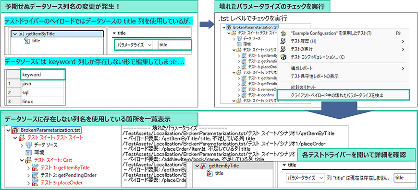Click データ ソース icon in the context-menu tree
Viewport: 418px width, 190px height.
coord(239,39)
